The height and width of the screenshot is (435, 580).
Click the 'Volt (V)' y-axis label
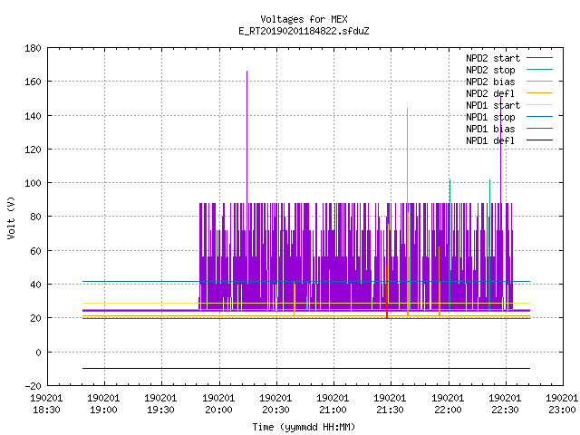[x=12, y=217]
